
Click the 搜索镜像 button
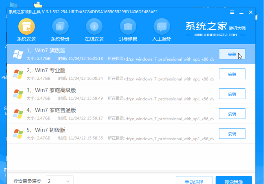pyautogui.click(x=234, y=180)
